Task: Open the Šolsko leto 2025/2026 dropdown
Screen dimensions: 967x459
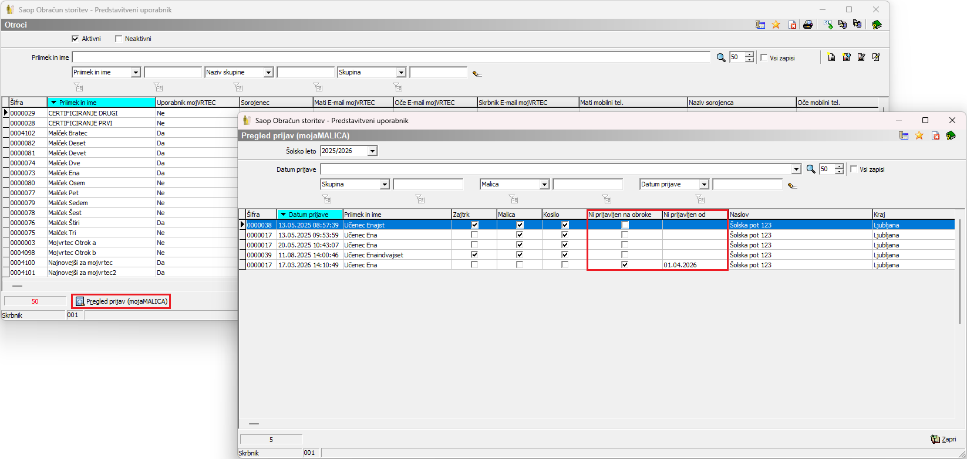Action: tap(372, 151)
